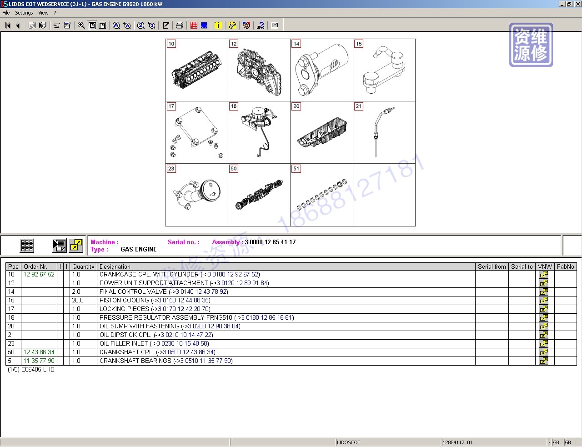Image resolution: width=582 pixels, height=447 pixels.
Task: Click VNW link icon for PRESSURE REGULATOR ASSEMBLY row
Action: coord(544,318)
